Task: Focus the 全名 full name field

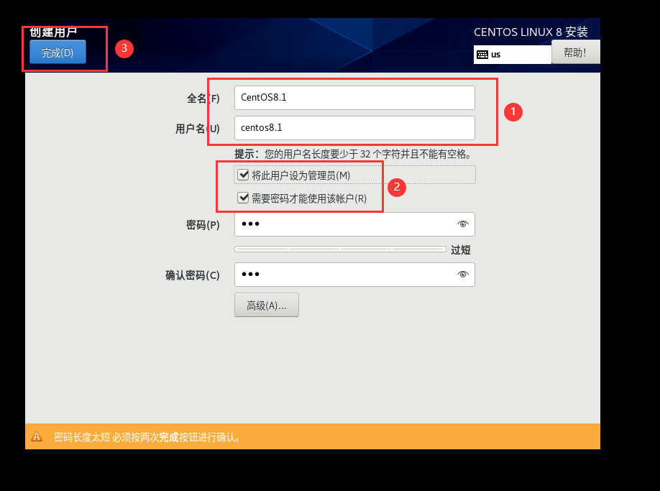Action: coord(354,98)
